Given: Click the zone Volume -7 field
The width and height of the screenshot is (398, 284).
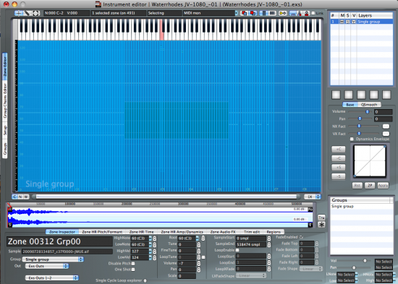Looking at the screenshot, I should tap(187, 264).
